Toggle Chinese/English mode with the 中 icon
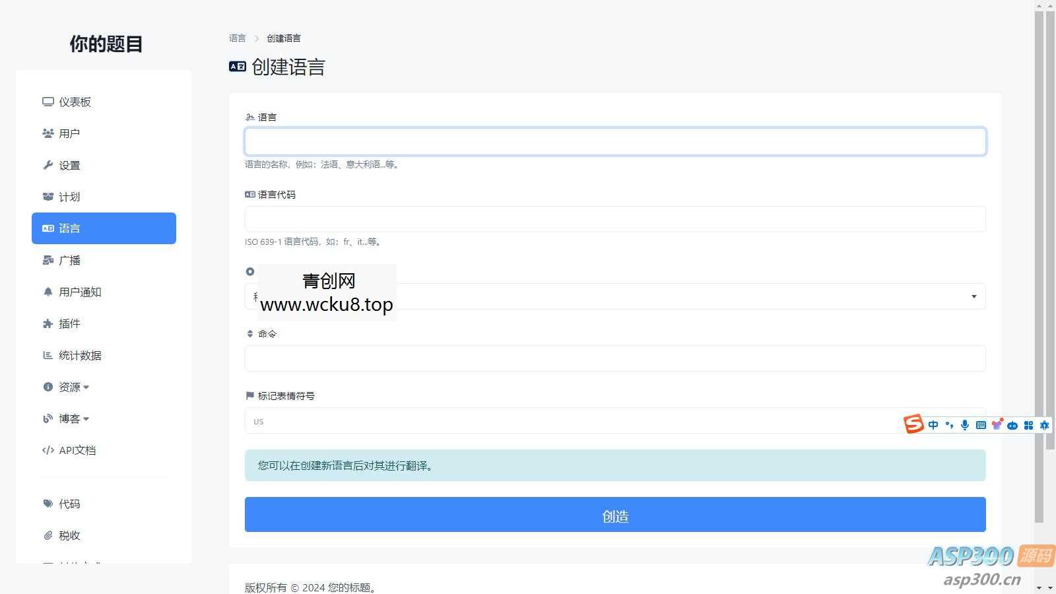Image resolution: width=1056 pixels, height=594 pixels. point(933,425)
